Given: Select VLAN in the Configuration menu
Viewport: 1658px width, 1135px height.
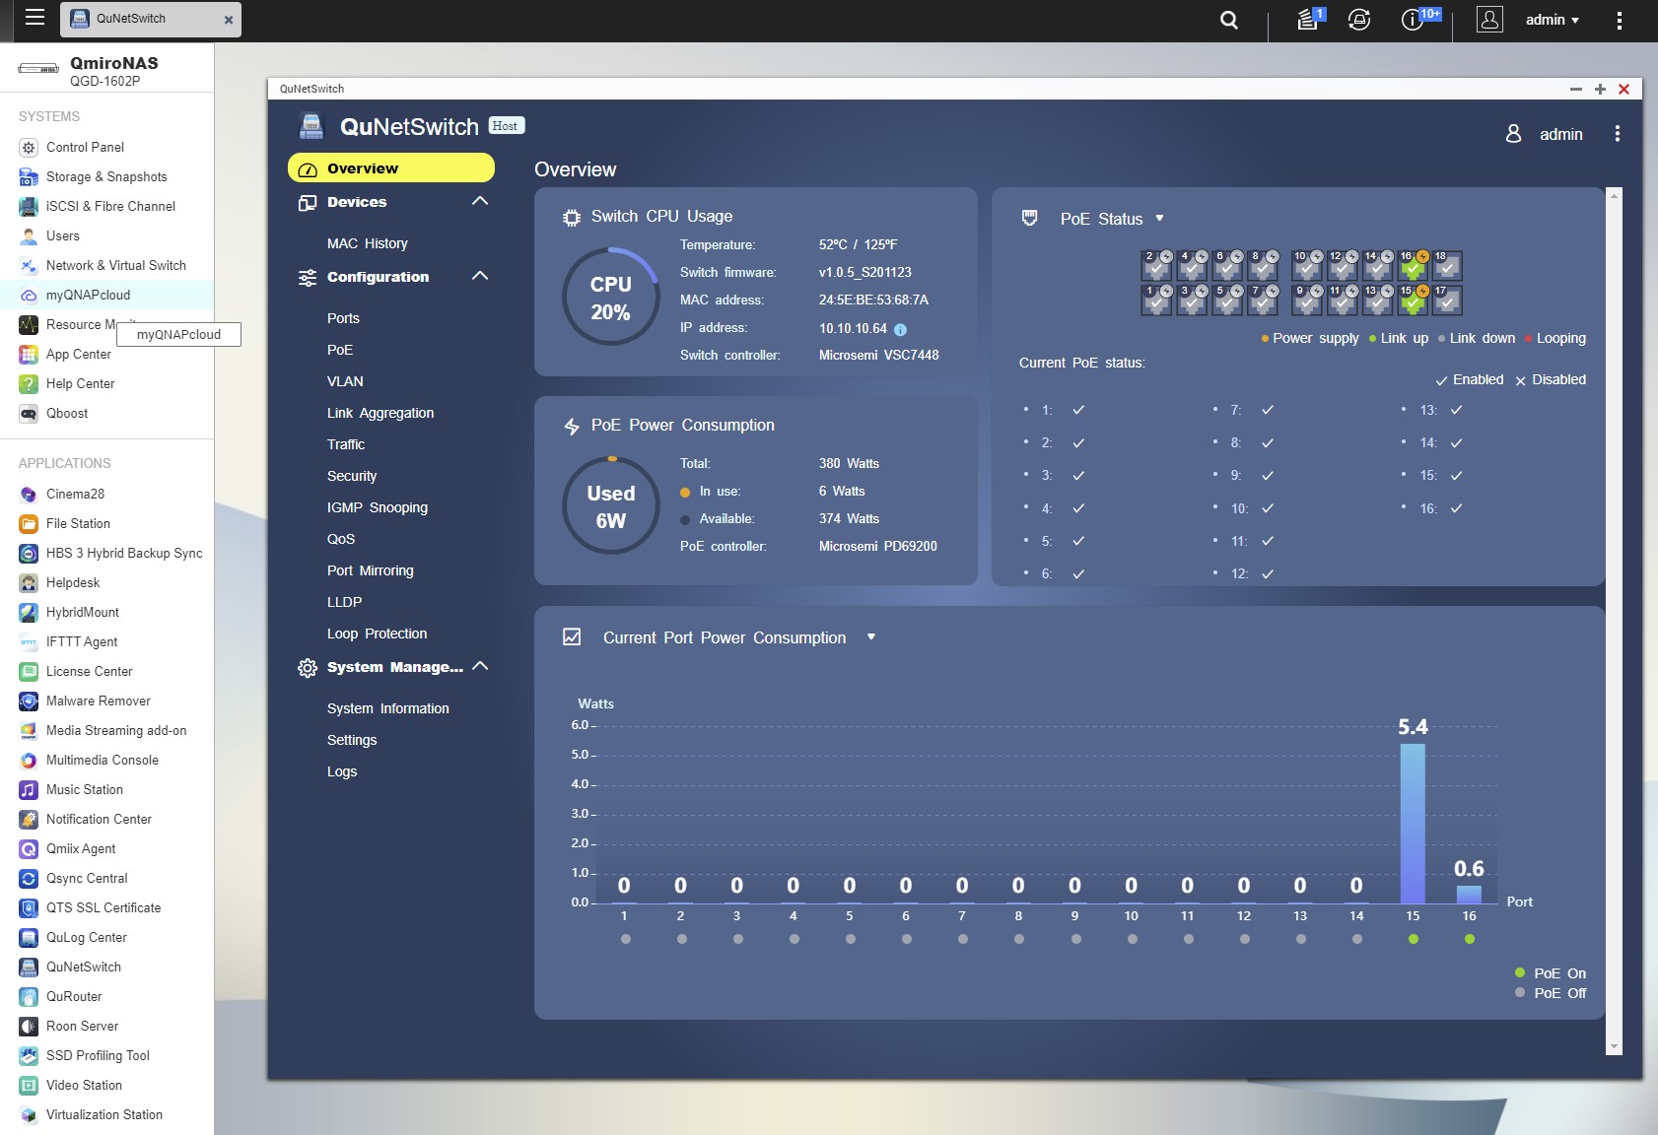Looking at the screenshot, I should point(345,381).
